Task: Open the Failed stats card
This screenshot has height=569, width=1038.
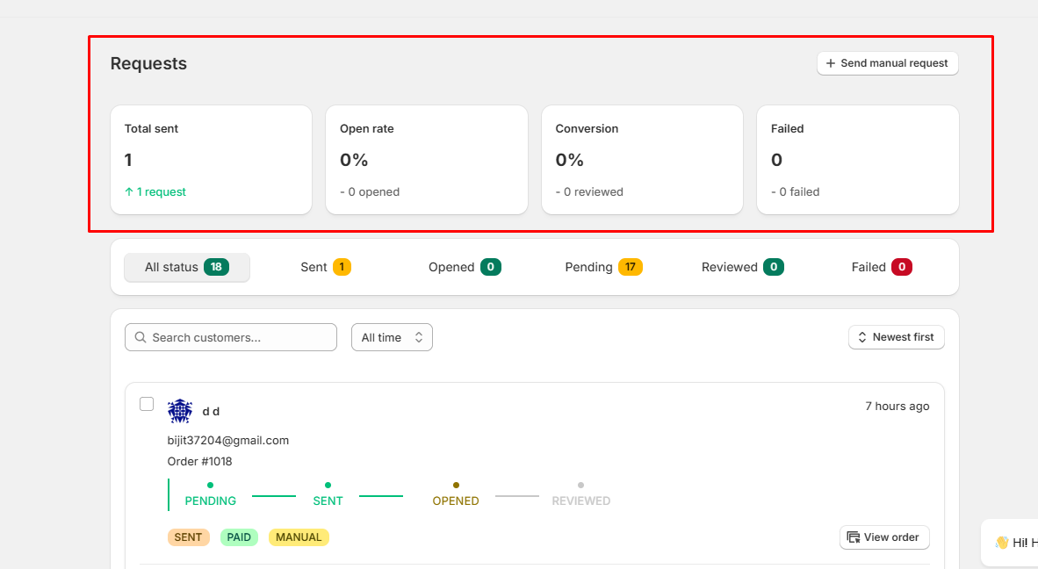Action: tap(857, 160)
